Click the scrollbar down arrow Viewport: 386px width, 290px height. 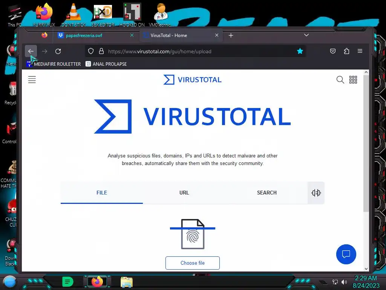[x=366, y=269]
